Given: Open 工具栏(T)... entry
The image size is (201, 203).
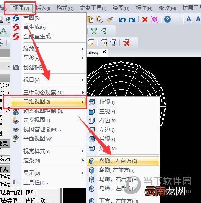Looking at the screenshot, I should (49, 182).
